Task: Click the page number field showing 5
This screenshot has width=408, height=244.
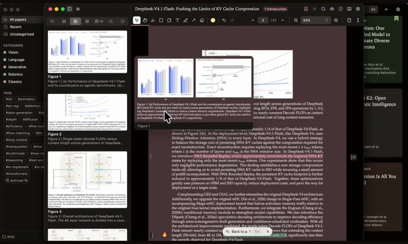Action: (263, 20)
